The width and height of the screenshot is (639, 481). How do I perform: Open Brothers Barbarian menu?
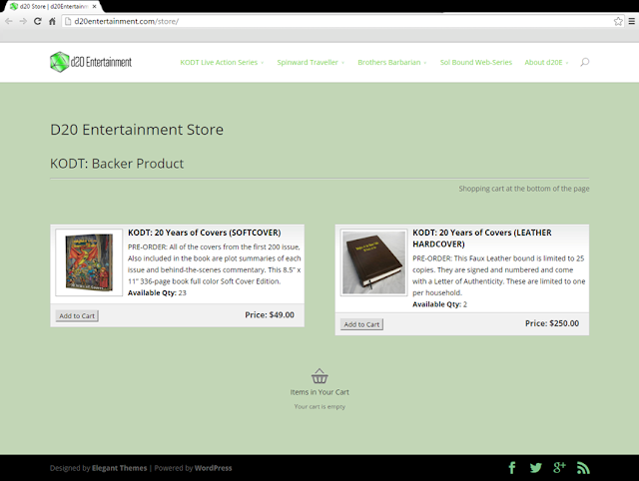pyautogui.click(x=388, y=62)
